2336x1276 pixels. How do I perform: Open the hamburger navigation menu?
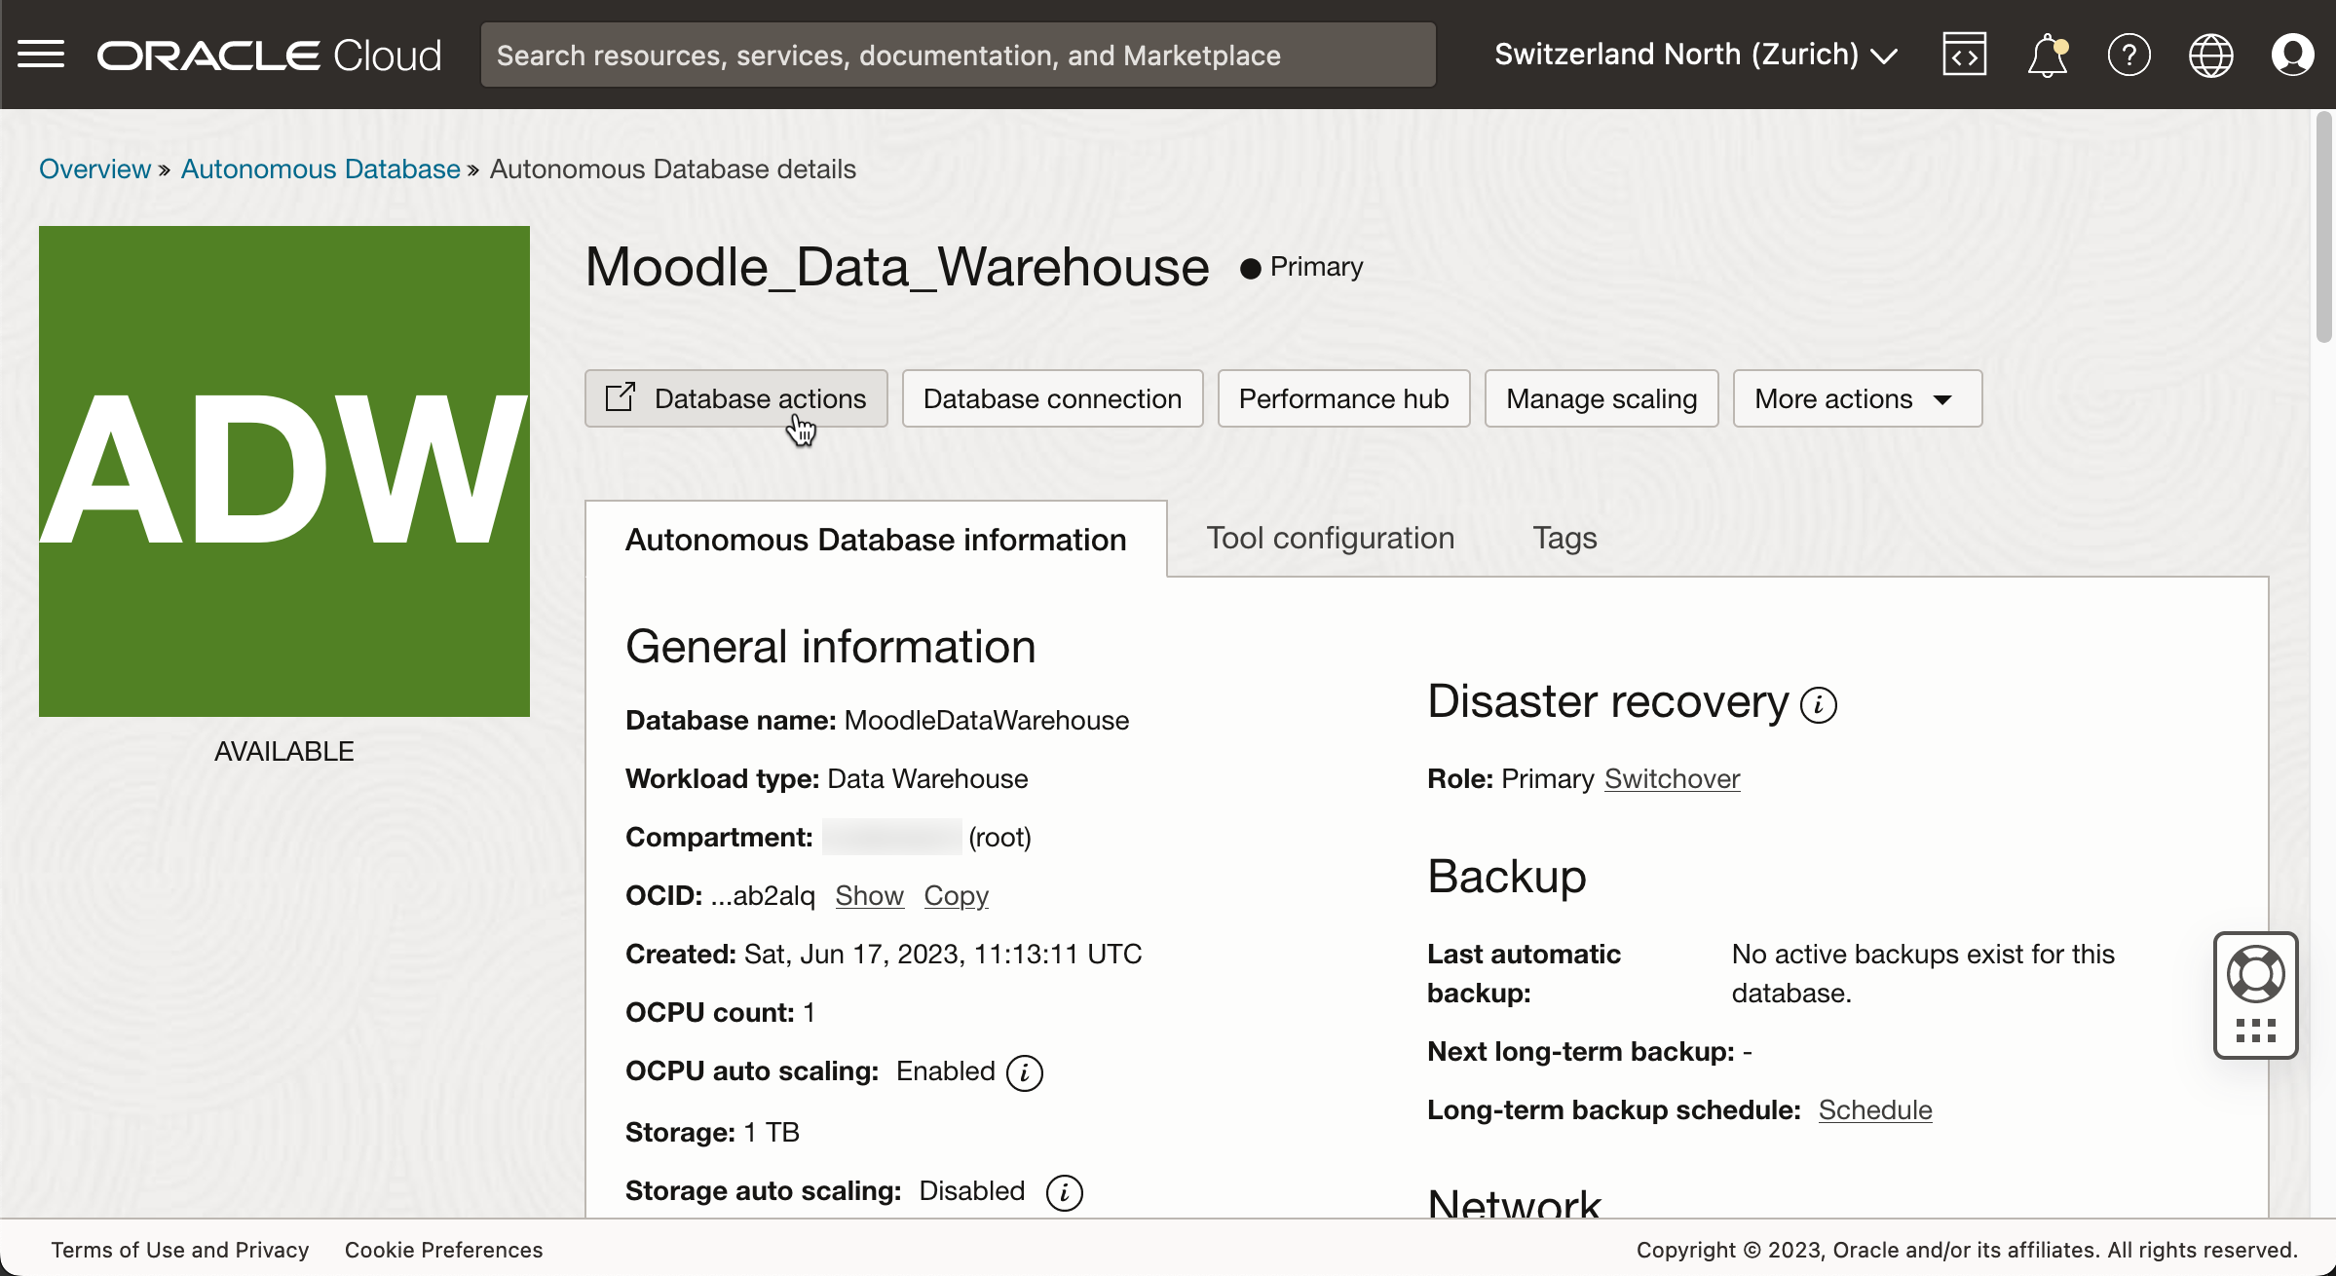(x=41, y=55)
